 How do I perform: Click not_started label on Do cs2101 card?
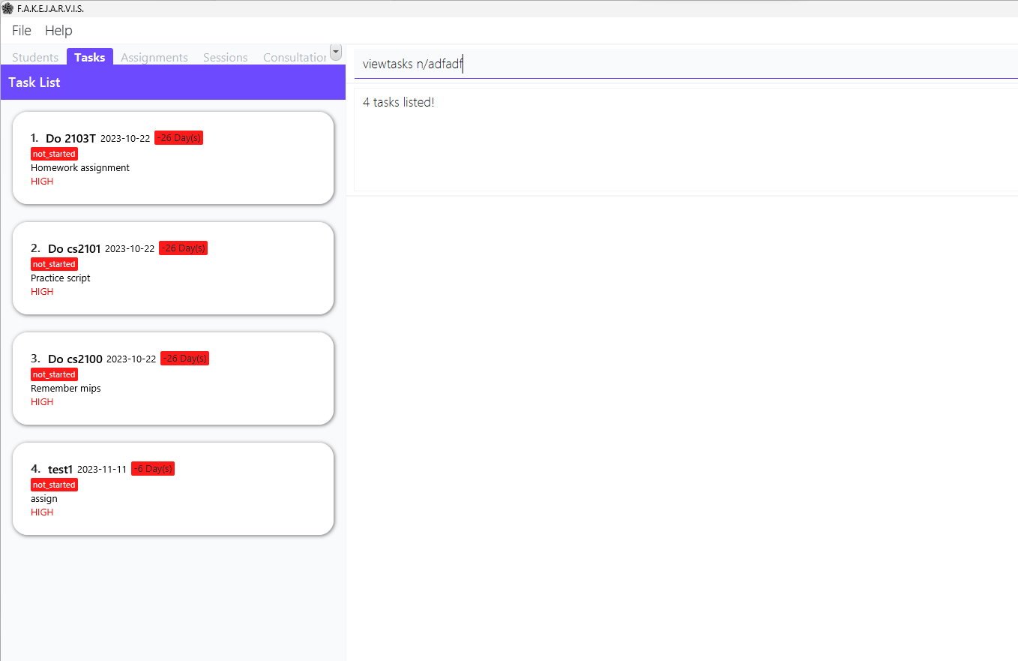tap(54, 264)
